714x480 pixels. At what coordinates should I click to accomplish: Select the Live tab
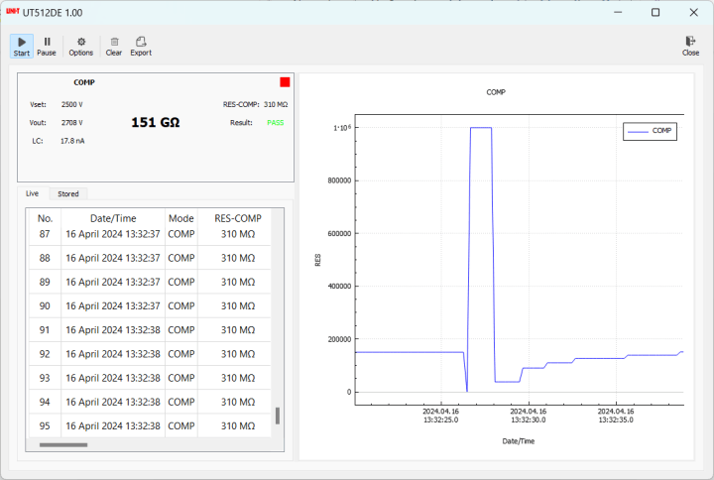point(33,193)
